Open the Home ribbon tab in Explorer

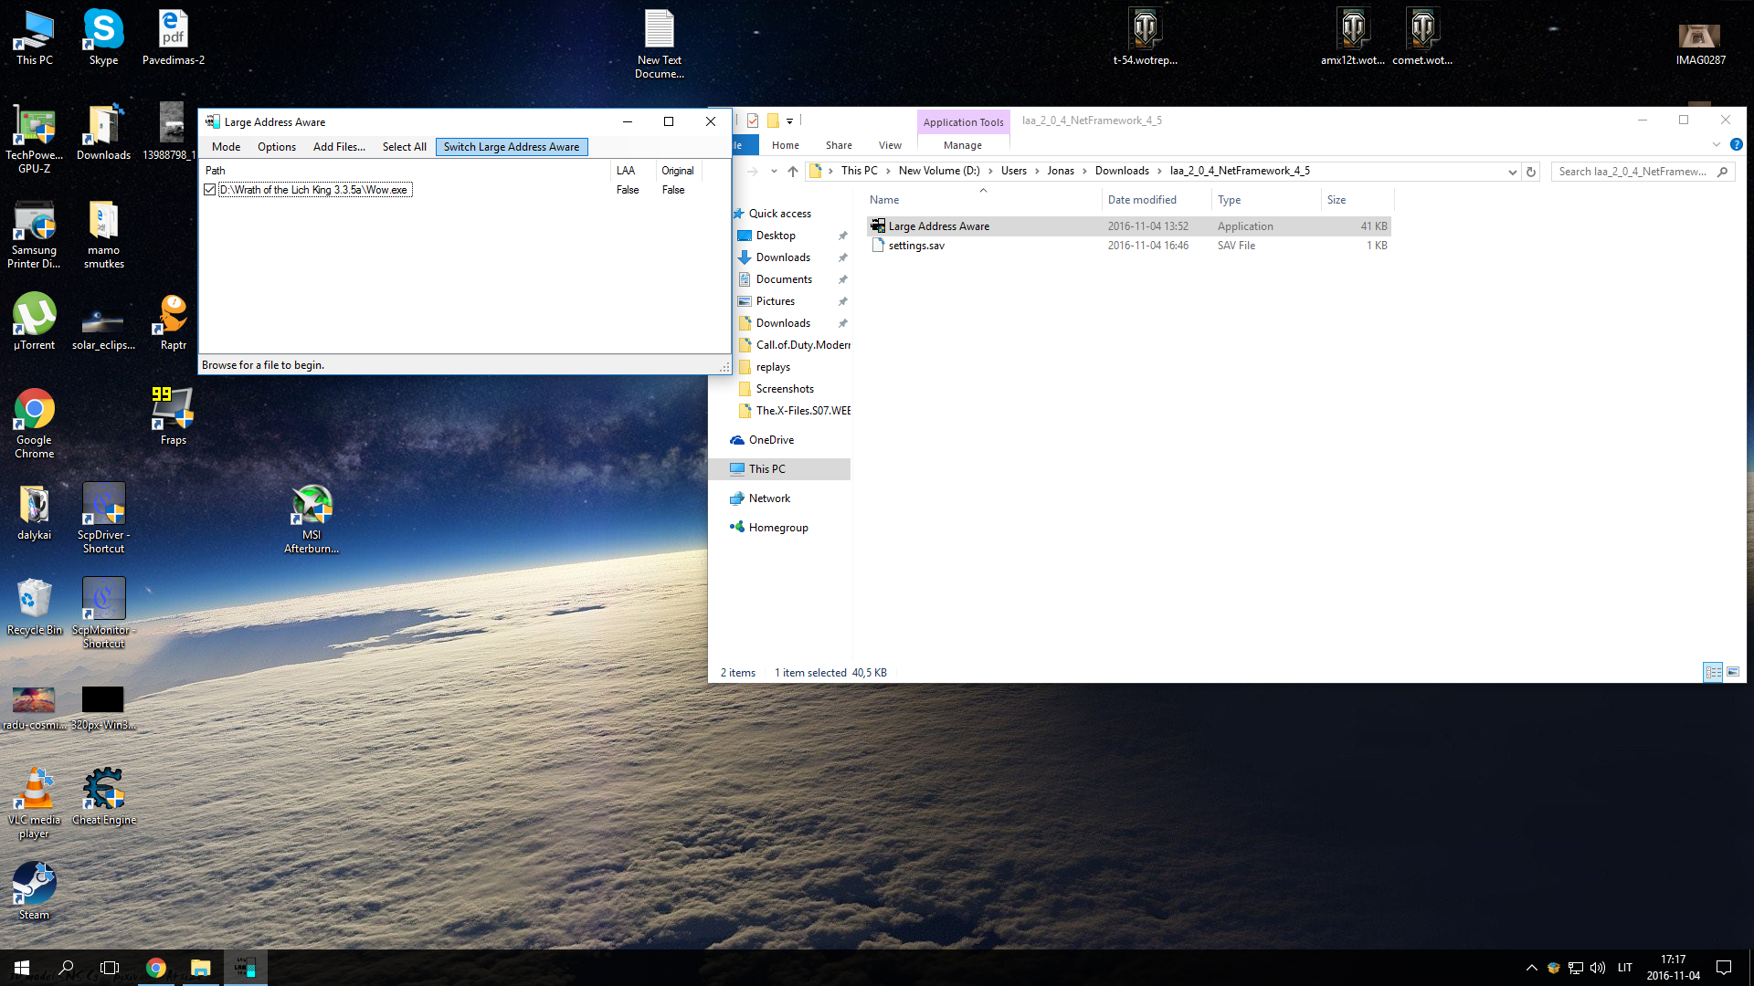tap(785, 145)
